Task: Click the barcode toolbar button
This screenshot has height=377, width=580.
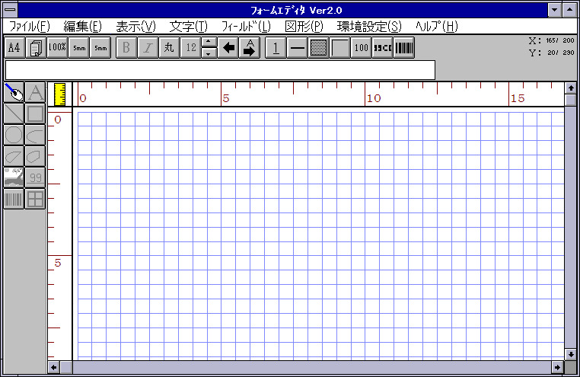Action: point(404,47)
